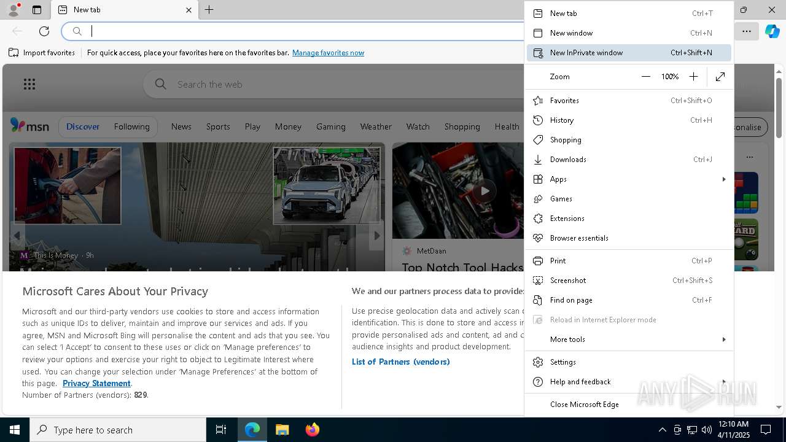Decrease zoom with minus button

[x=645, y=77]
